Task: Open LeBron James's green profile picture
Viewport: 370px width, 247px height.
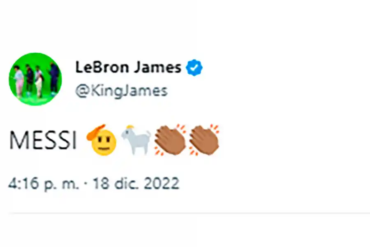Action: pos(35,79)
